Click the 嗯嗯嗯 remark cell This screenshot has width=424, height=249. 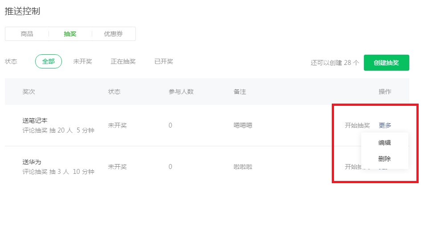click(x=243, y=125)
